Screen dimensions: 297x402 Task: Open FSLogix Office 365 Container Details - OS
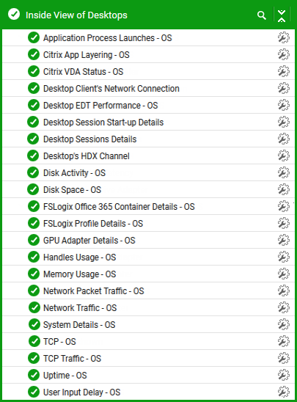(119, 207)
